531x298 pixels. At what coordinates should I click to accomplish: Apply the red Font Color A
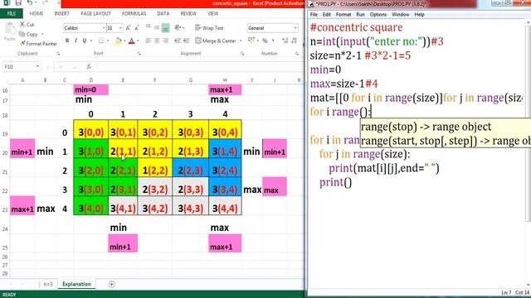[x=132, y=41]
